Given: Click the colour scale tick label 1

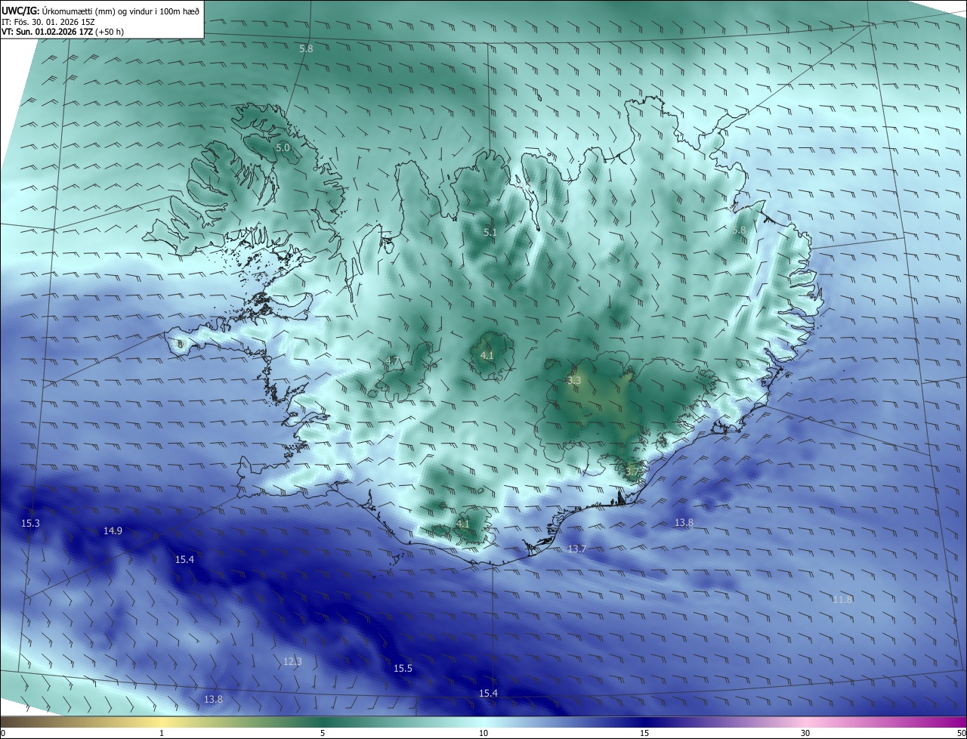Looking at the screenshot, I should 162,733.
